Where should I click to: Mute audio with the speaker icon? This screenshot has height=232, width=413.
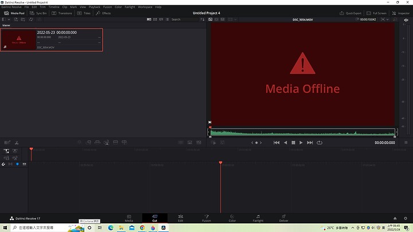pyautogui.click(x=406, y=19)
